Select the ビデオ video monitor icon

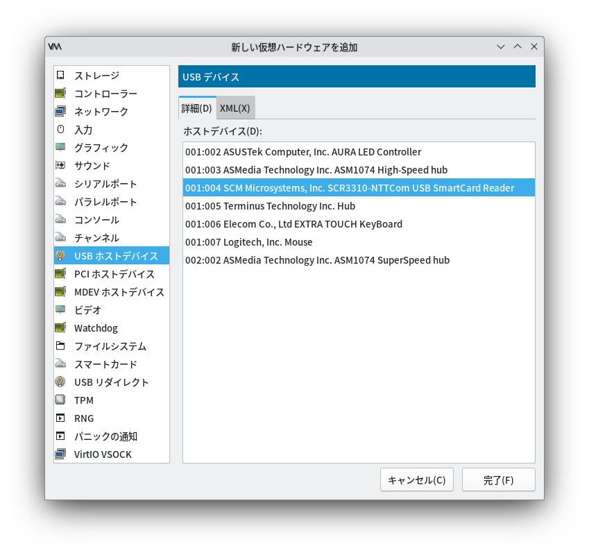[x=60, y=309]
